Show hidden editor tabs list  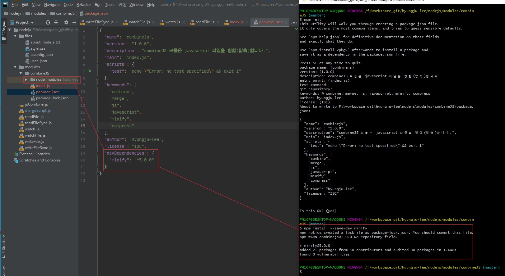[x=293, y=22]
